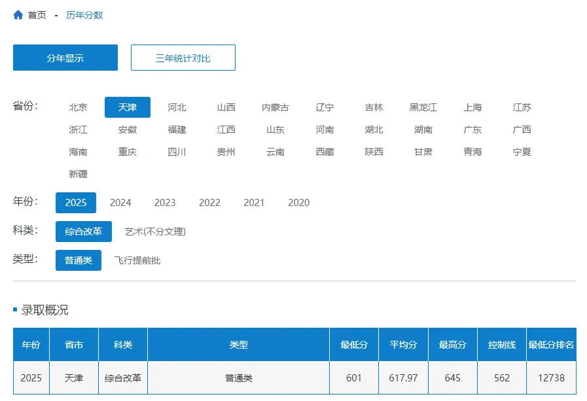Open the 首页 breadcrumb link

pos(37,15)
